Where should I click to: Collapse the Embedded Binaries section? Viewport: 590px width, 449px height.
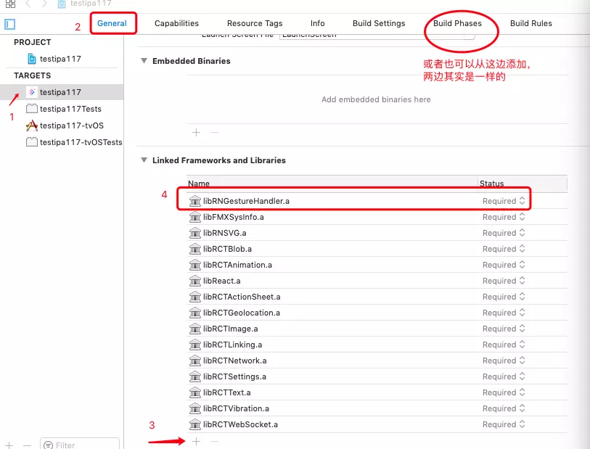[x=144, y=61]
